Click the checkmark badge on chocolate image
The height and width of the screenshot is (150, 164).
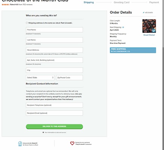(153, 31)
